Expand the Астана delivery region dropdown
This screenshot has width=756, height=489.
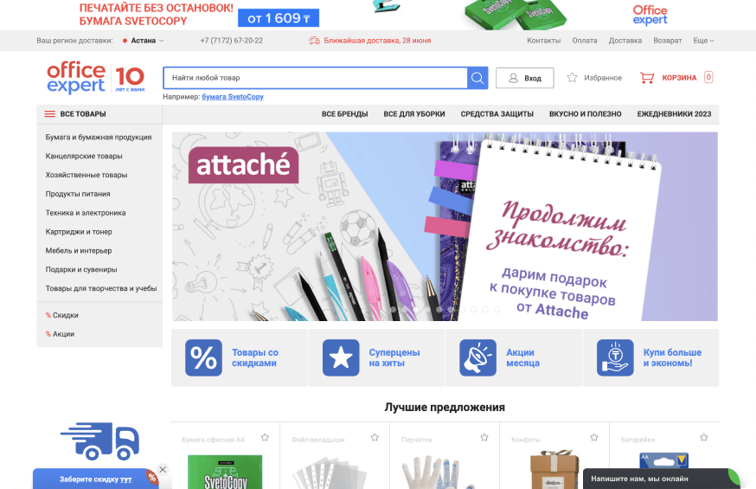point(144,41)
